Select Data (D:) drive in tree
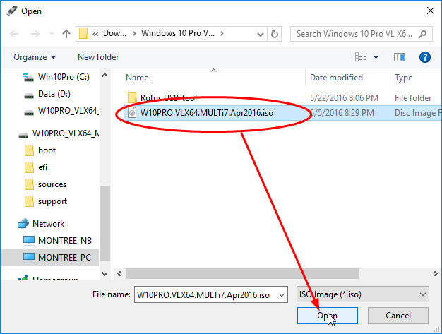The image size is (442, 334). point(54,94)
